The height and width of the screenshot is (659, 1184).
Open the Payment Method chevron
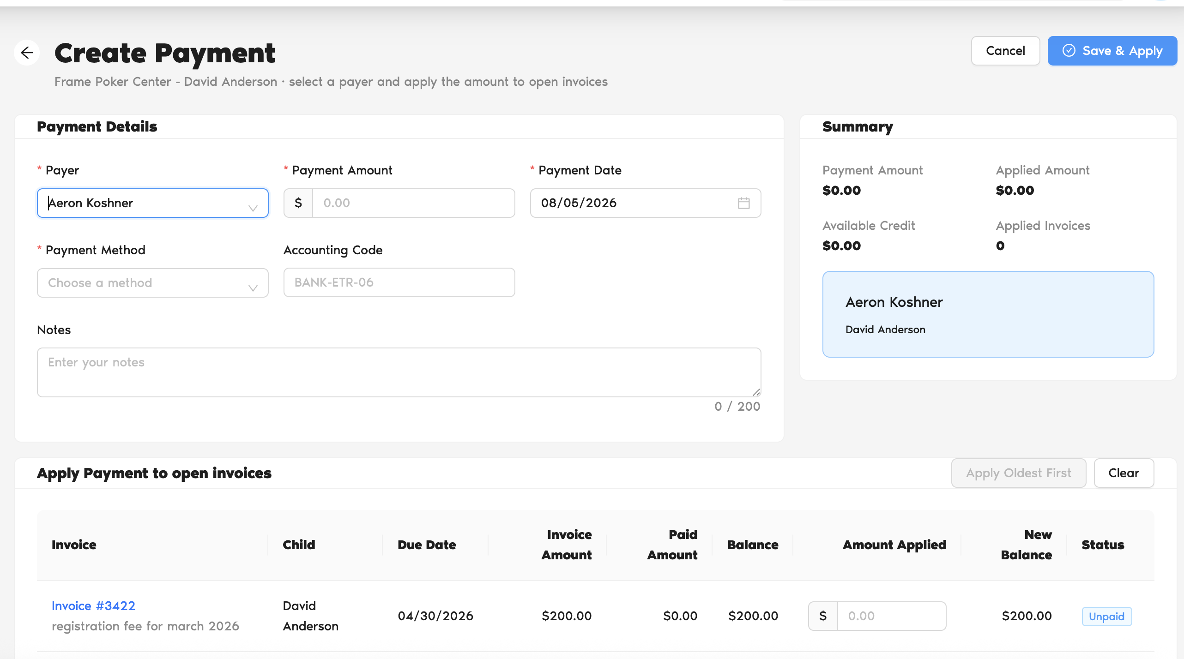click(x=253, y=288)
